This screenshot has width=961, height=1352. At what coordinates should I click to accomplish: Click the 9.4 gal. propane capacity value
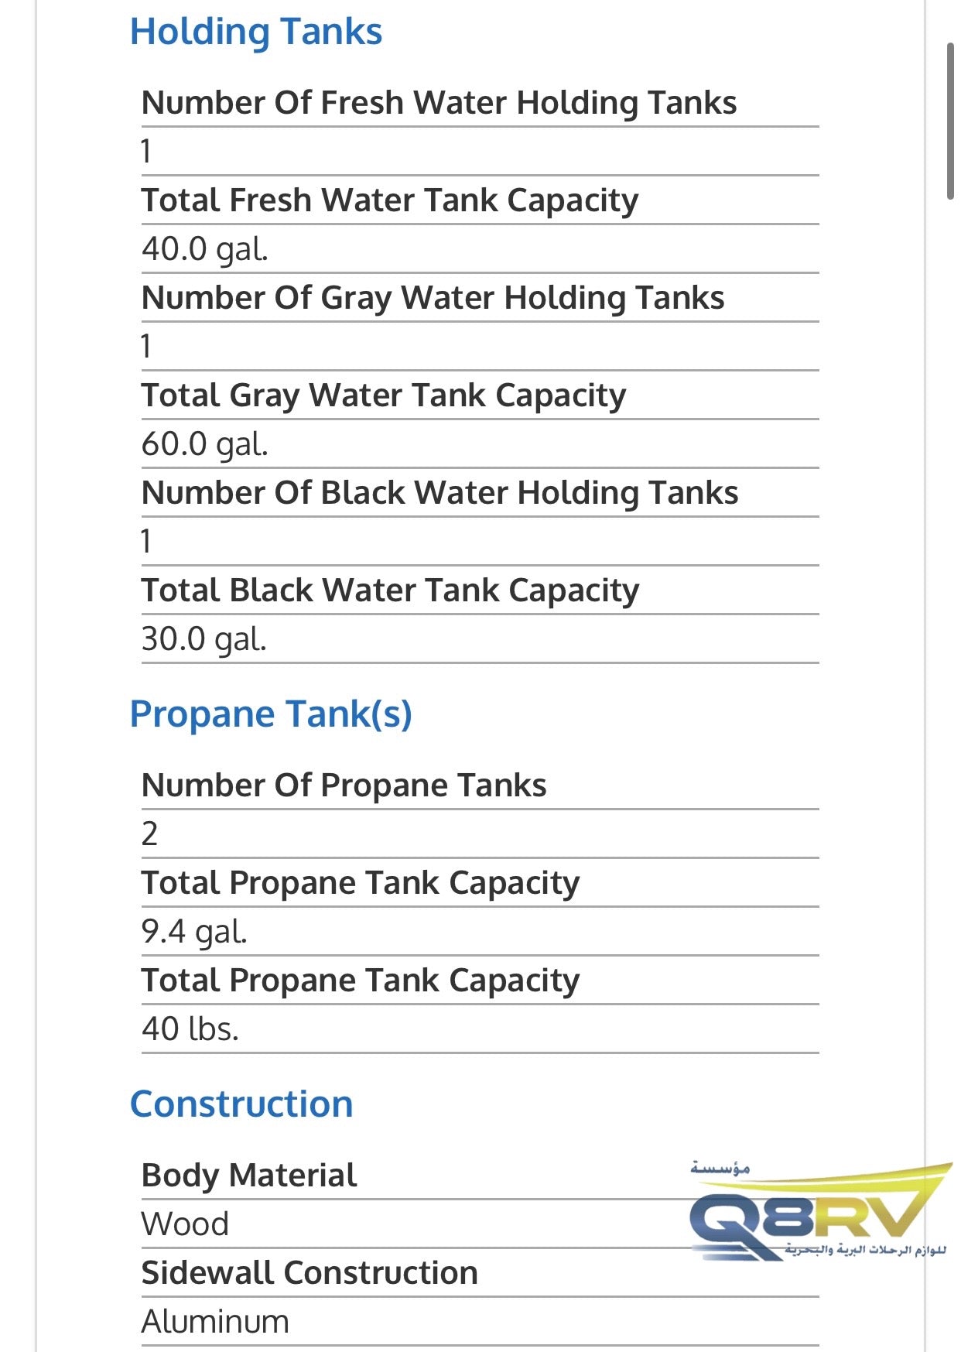194,932
